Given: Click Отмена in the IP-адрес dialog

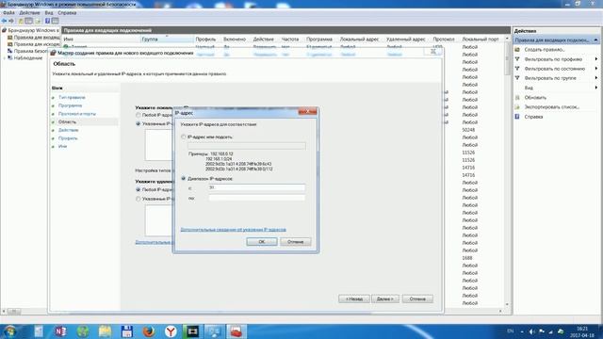Looking at the screenshot, I should click(295, 242).
